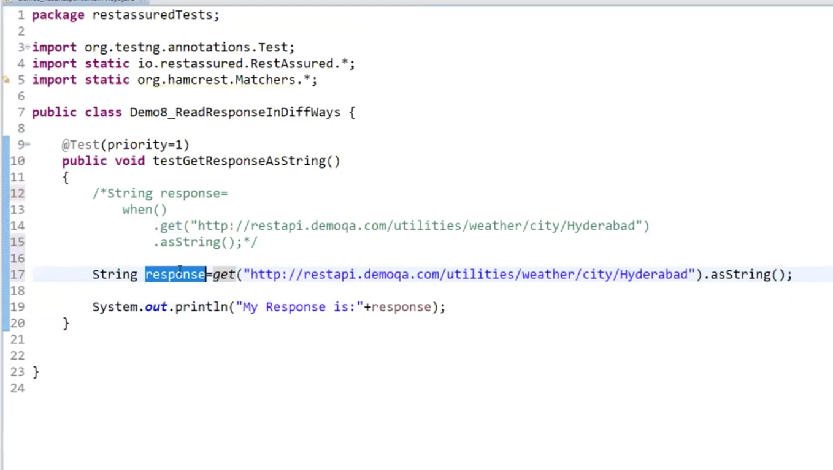Click line number 17 in the gutter
This screenshot has height=470, width=833.
pyautogui.click(x=17, y=274)
